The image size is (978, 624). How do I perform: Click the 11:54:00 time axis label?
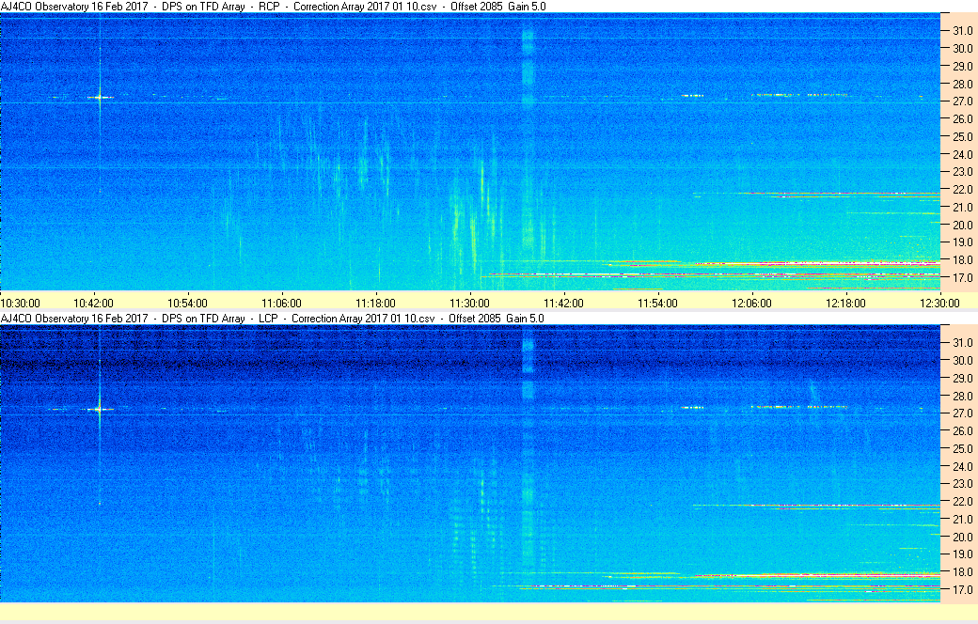657,304
